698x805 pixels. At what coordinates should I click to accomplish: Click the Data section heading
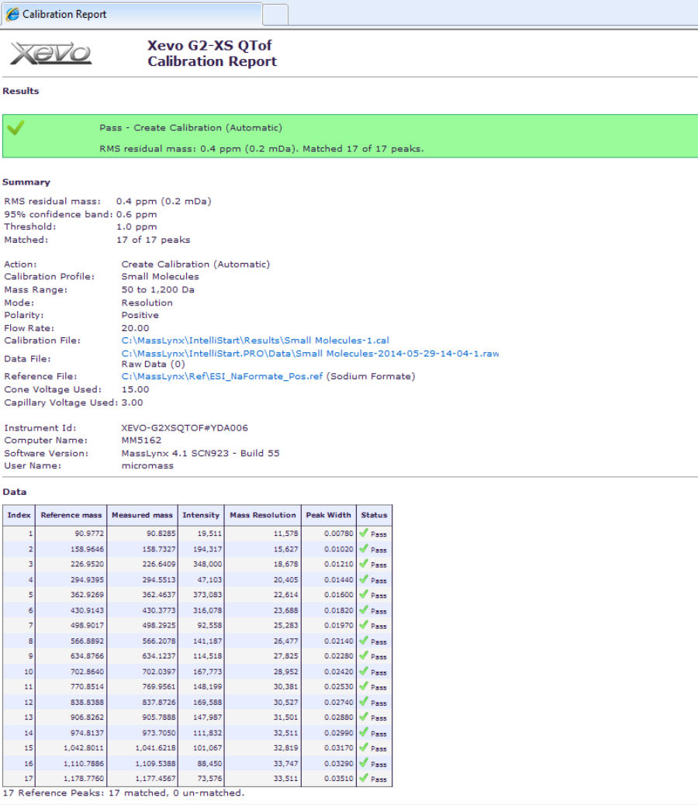click(x=16, y=492)
